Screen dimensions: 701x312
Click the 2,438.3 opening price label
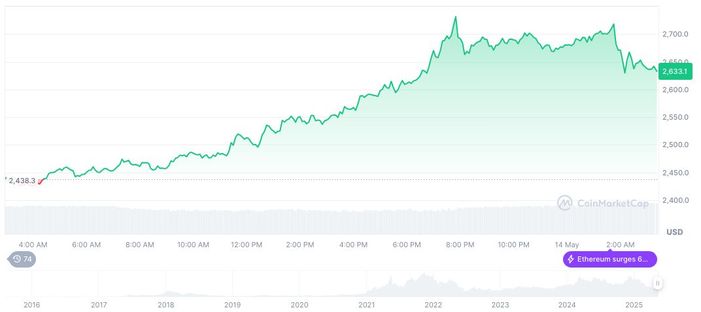22,181
